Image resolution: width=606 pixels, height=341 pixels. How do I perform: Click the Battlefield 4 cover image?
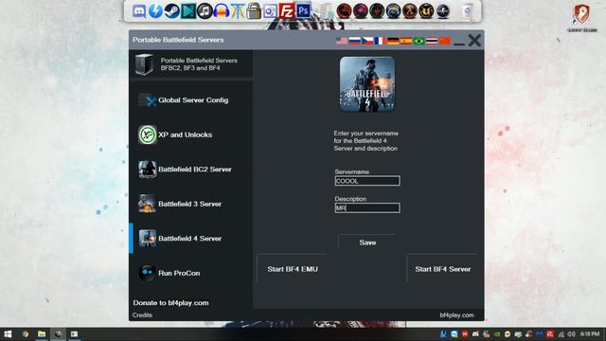(x=367, y=84)
